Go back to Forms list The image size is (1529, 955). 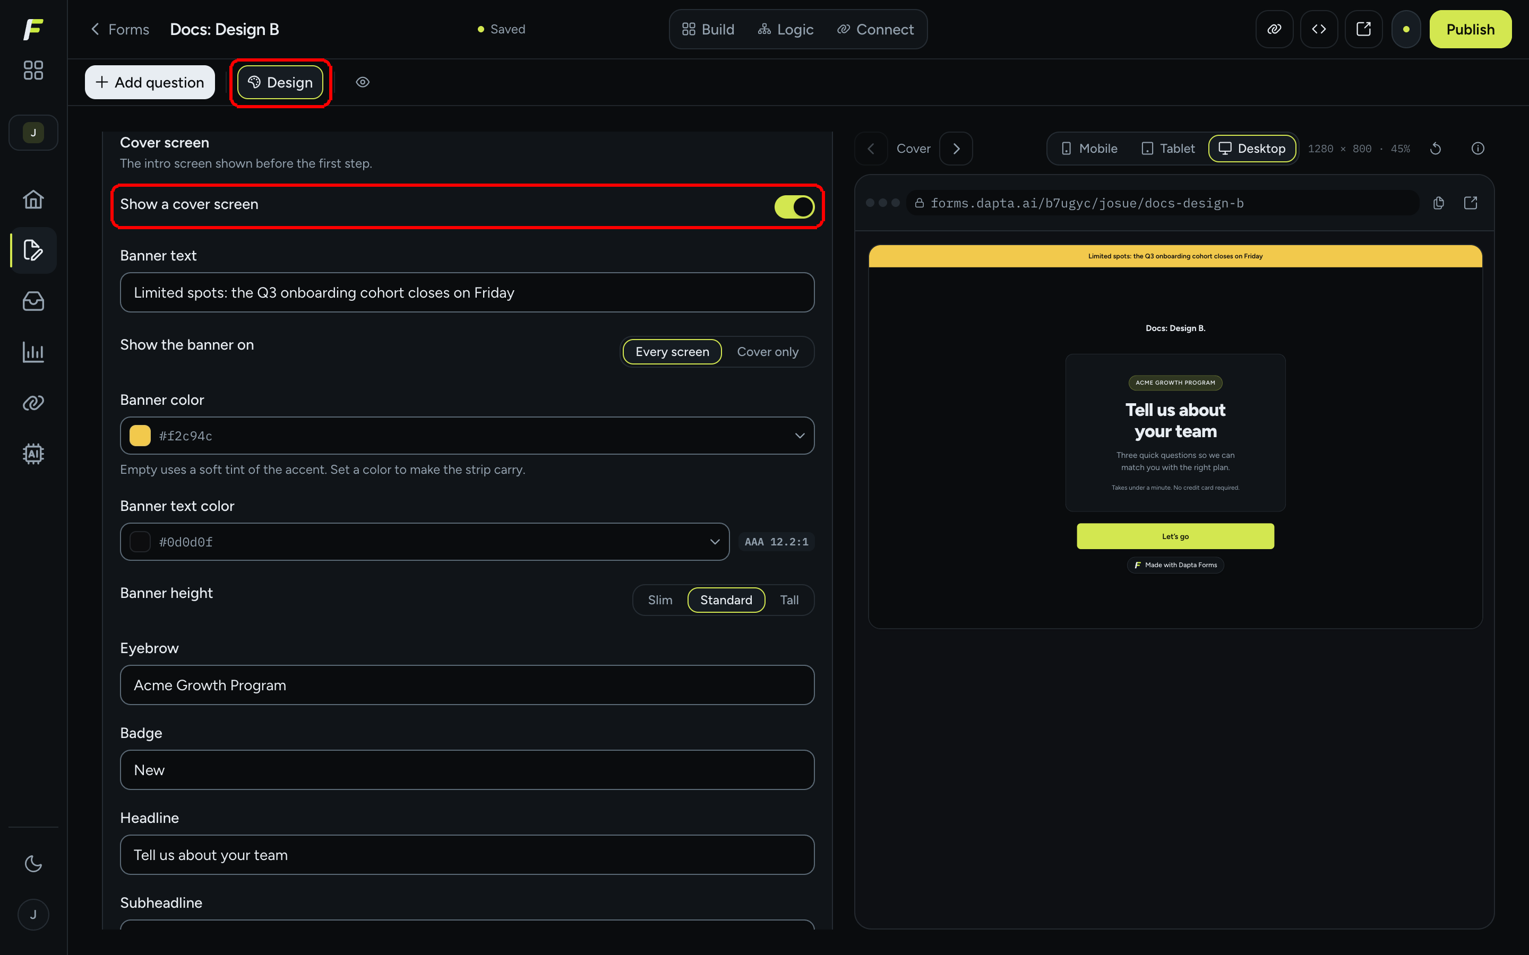120,29
